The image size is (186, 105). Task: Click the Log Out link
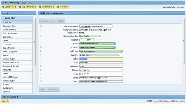point(181,7)
